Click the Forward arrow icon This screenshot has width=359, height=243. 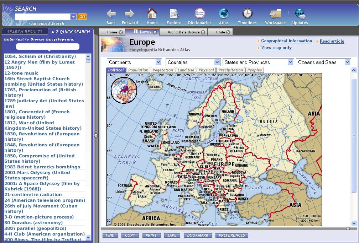pyautogui.click(x=130, y=14)
